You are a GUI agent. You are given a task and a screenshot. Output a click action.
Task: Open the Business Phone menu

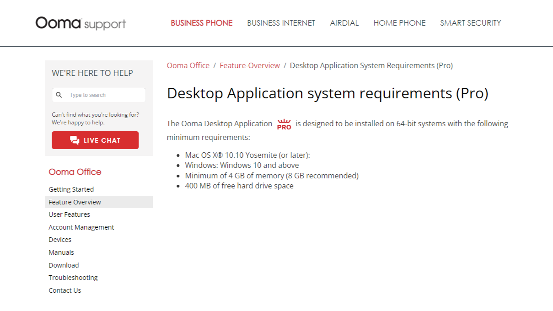tap(202, 23)
